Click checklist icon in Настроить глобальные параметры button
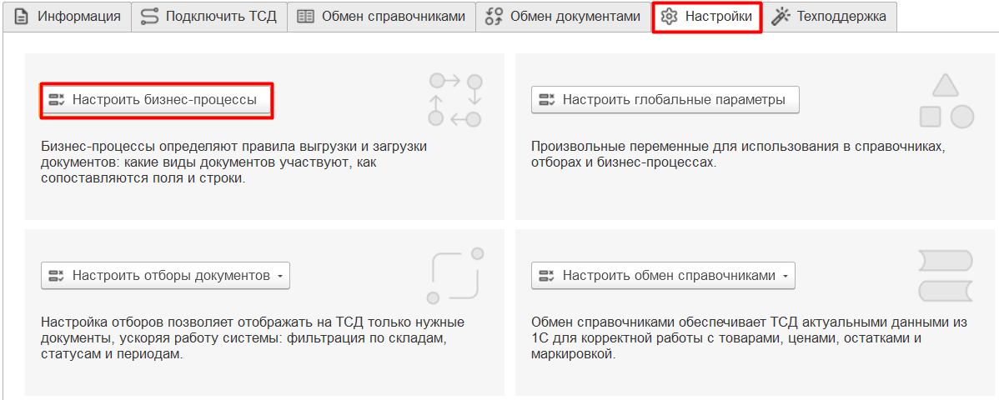Image resolution: width=999 pixels, height=400 pixels. [x=547, y=100]
